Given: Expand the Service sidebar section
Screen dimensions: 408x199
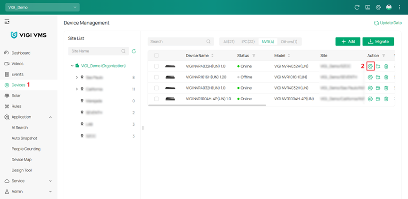Looking at the screenshot, I should point(50,181).
